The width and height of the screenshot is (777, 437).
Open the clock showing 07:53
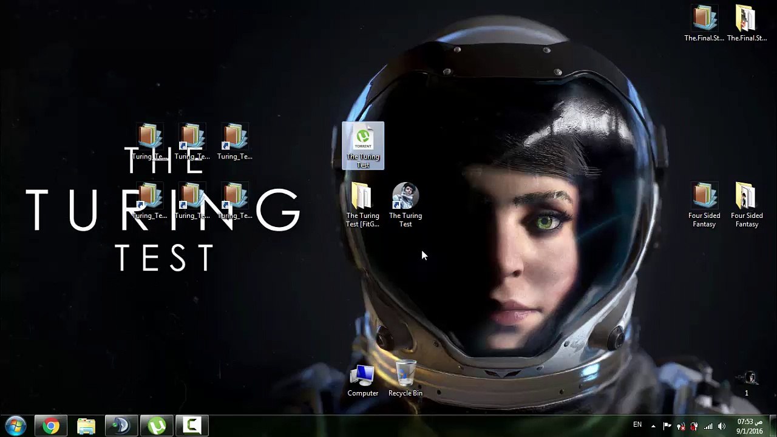click(x=750, y=426)
